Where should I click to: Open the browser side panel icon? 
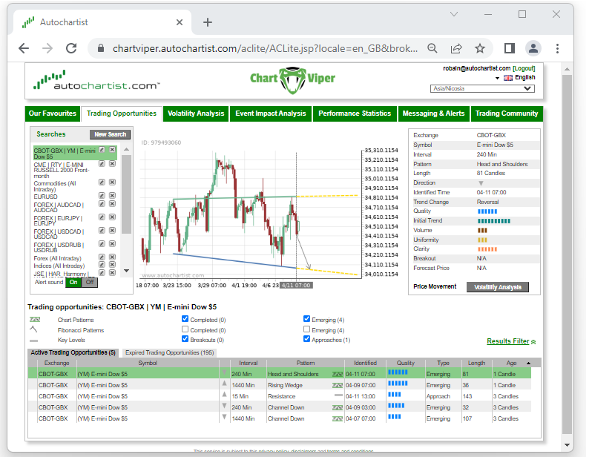click(510, 48)
